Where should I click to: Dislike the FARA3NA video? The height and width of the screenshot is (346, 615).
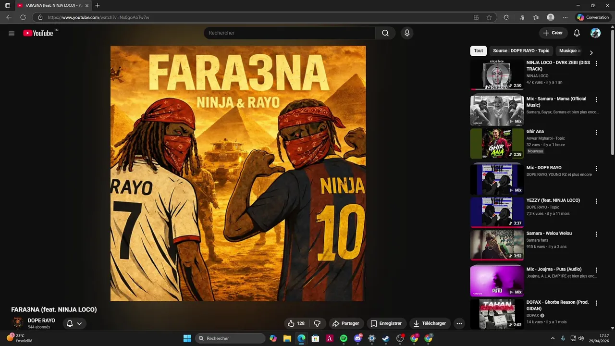317,323
